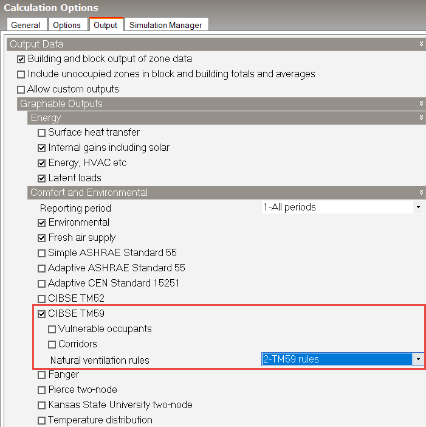The width and height of the screenshot is (426, 427).
Task: Collapse Comfort and Environmental section
Action: pos(421,193)
